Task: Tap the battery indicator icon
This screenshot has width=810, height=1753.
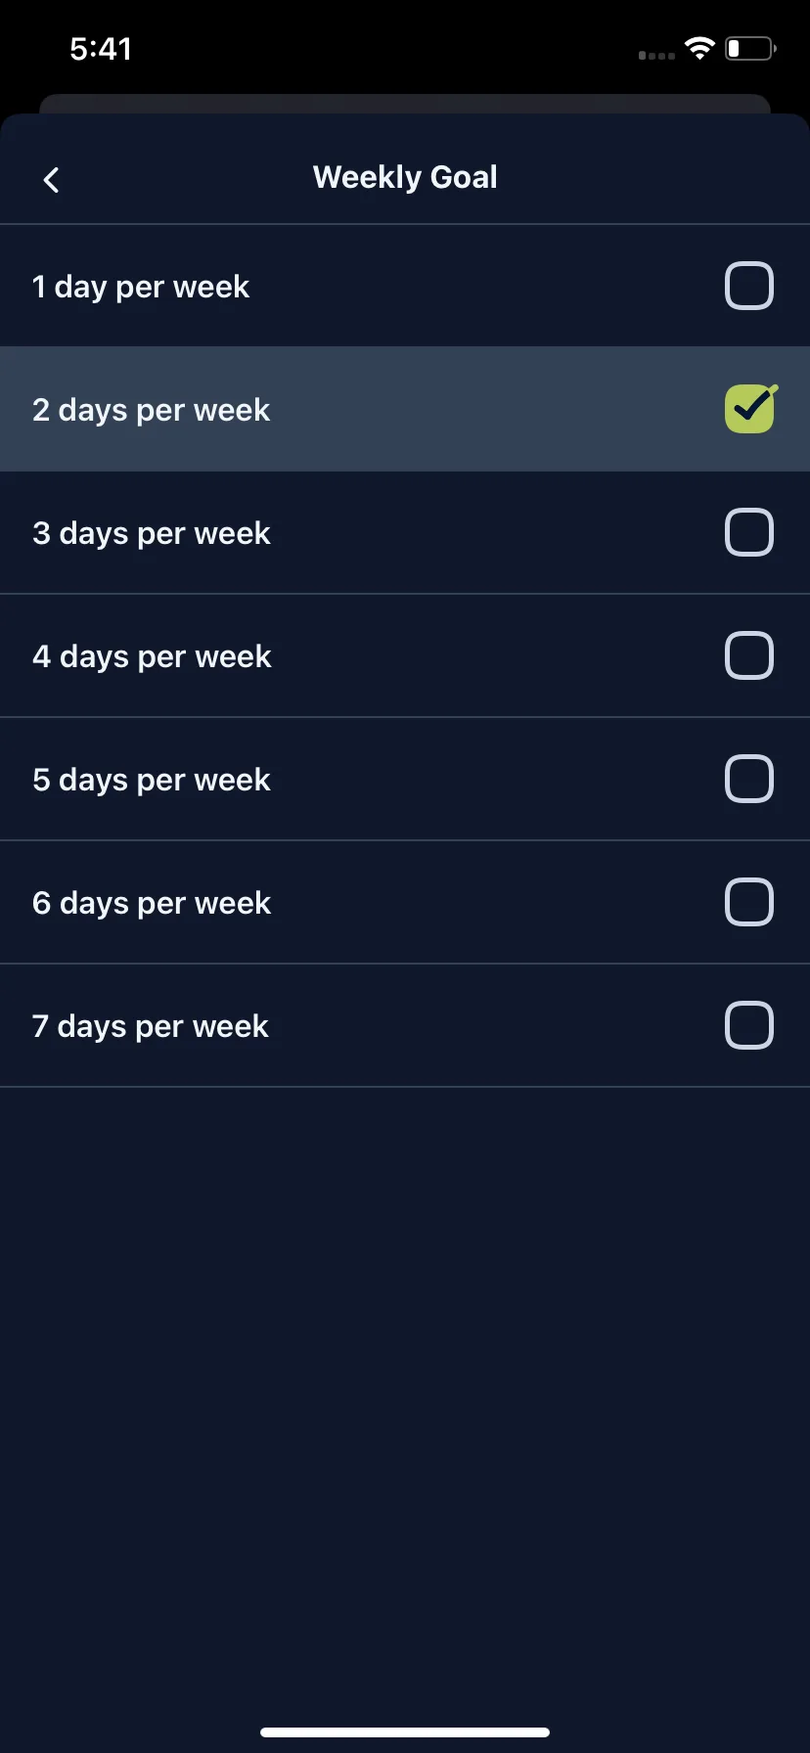Action: pyautogui.click(x=750, y=48)
